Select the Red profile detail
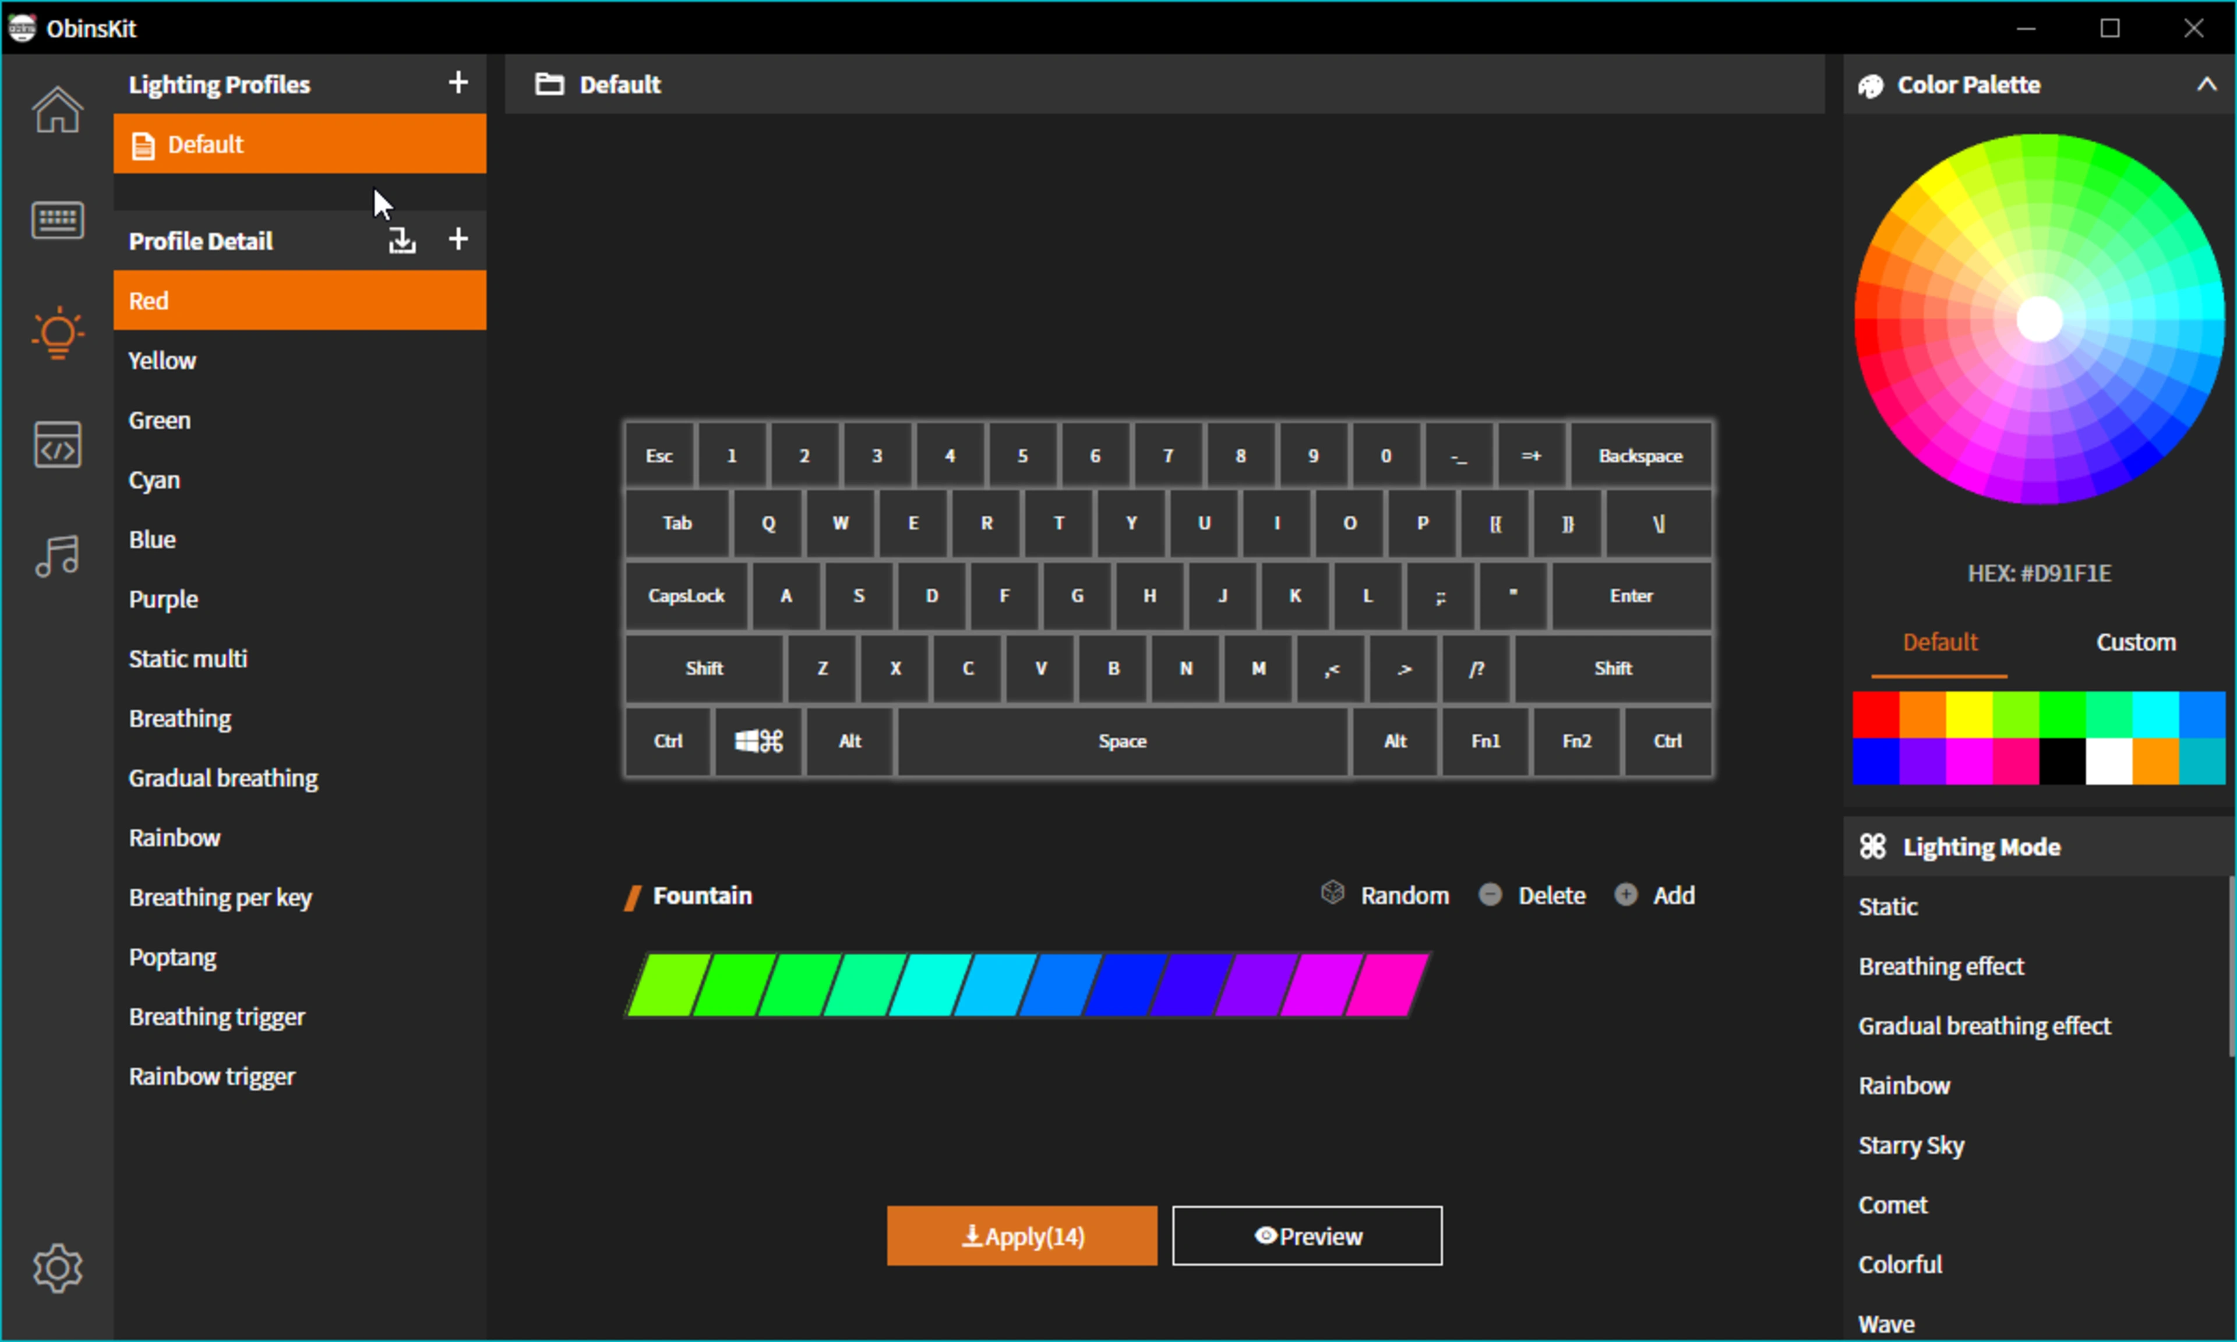The width and height of the screenshot is (2237, 1342). tap(299, 300)
